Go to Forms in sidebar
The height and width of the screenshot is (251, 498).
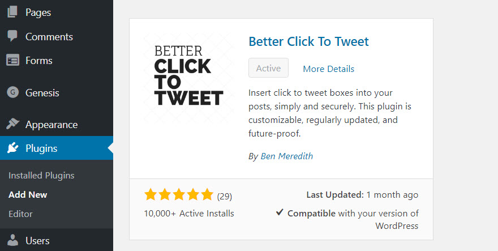click(38, 61)
